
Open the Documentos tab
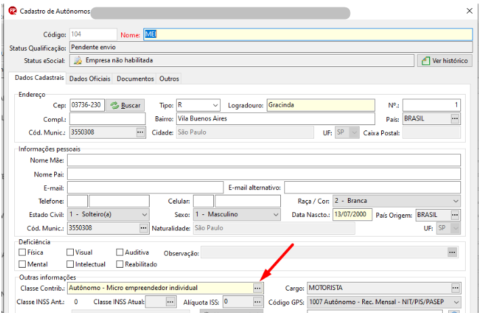coord(135,79)
